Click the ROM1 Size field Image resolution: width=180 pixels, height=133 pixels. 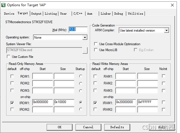[x=64, y=76]
